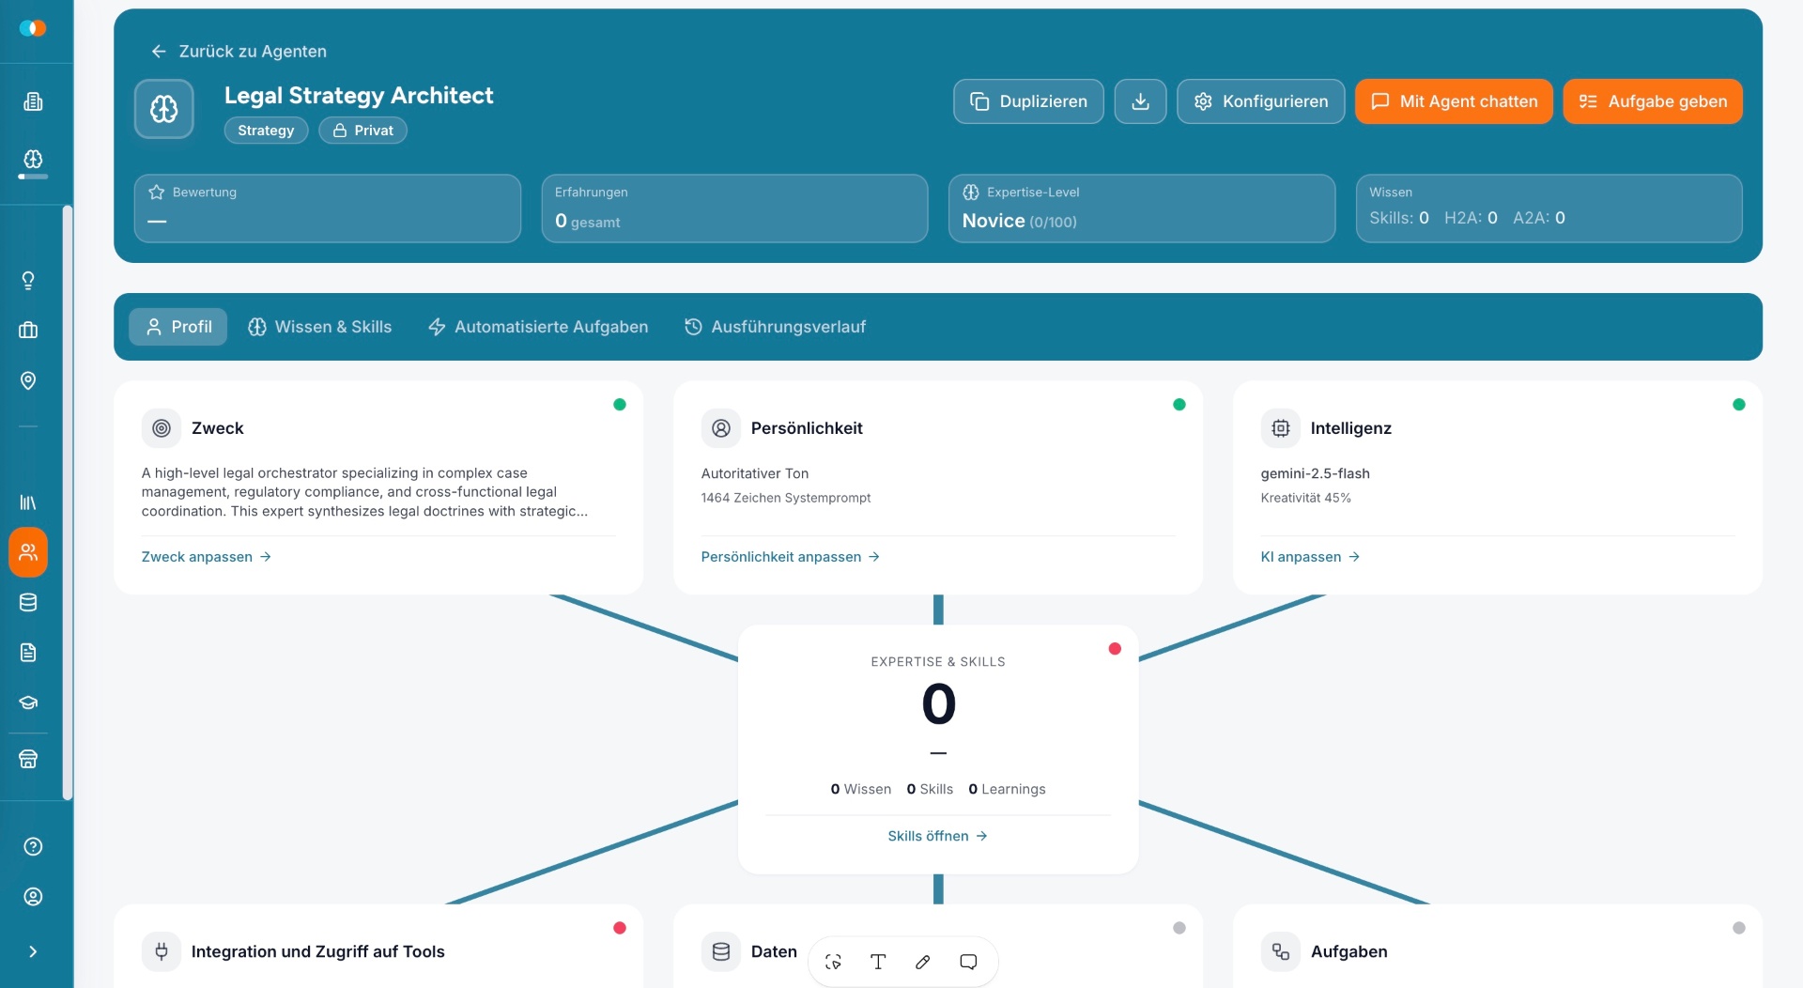This screenshot has width=1803, height=988.
Task: Click the Expertise-Level Novice card
Action: [x=1142, y=208]
